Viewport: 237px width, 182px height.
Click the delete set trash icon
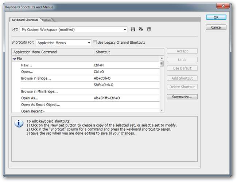pos(149,29)
